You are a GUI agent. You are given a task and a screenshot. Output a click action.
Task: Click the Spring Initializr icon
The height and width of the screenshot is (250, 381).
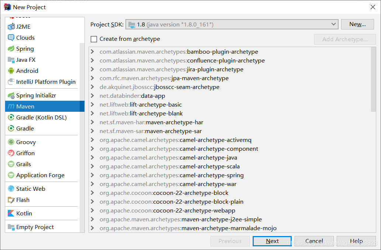click(11, 96)
